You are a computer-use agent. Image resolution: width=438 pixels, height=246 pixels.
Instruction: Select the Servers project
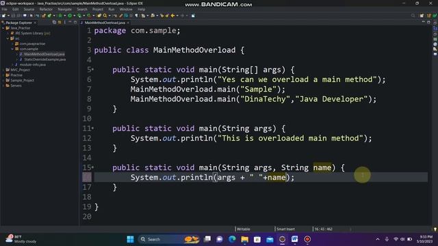[x=16, y=85]
